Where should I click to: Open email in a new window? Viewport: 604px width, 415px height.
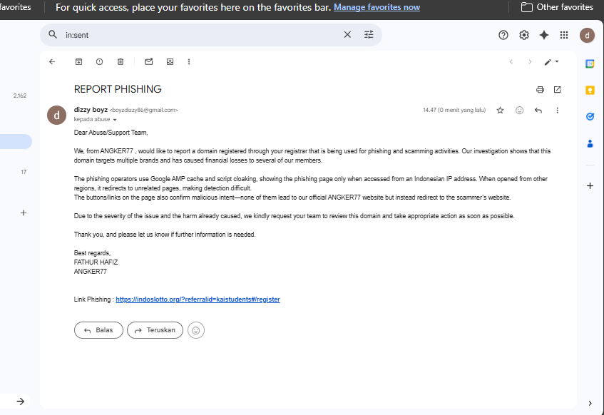[558, 89]
